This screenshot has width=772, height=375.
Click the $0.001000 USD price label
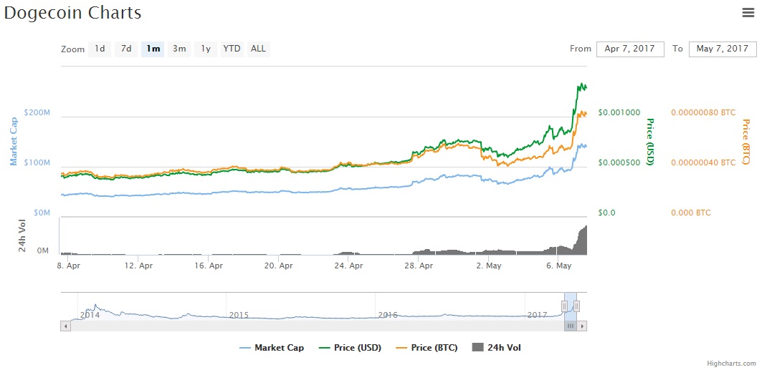click(619, 112)
